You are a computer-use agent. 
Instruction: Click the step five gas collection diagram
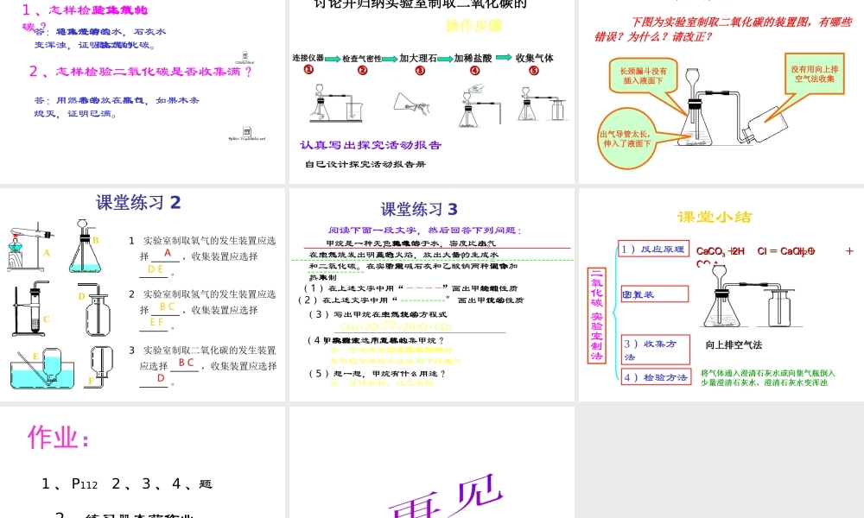[x=542, y=104]
